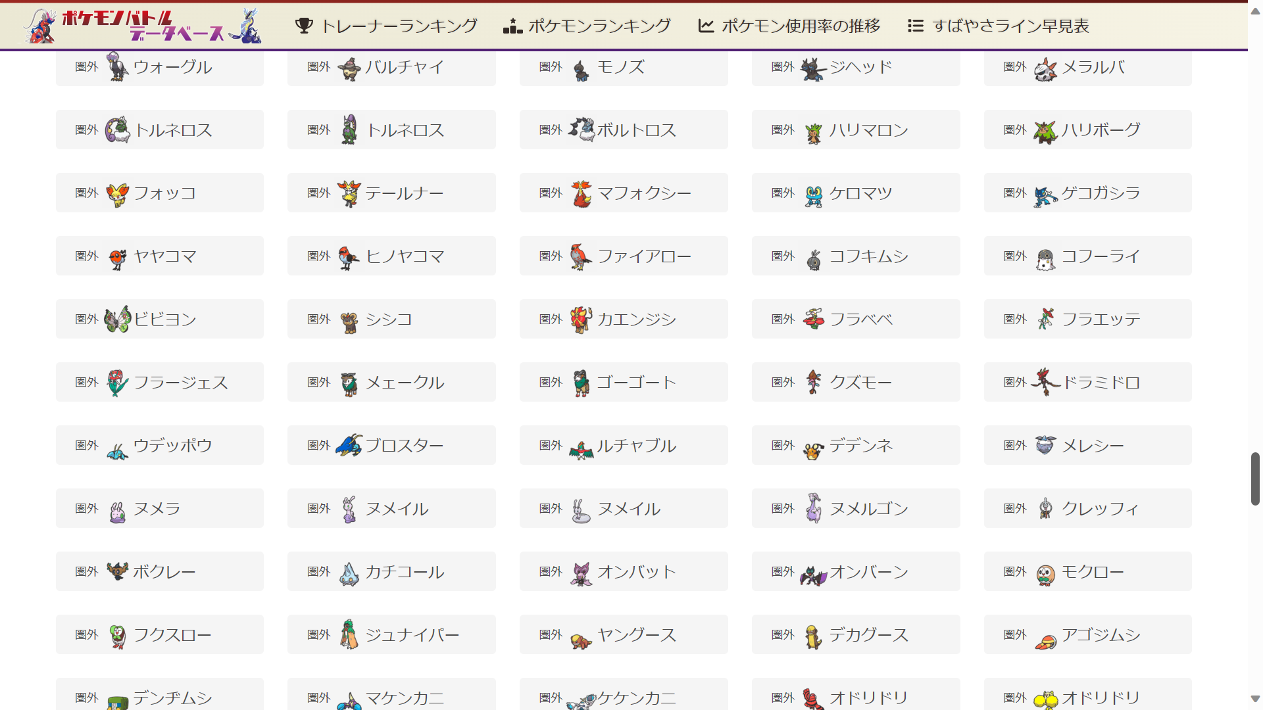The height and width of the screenshot is (710, 1263).
Task: Click the list icon beside すばやさライン早見表
Action: click(915, 26)
